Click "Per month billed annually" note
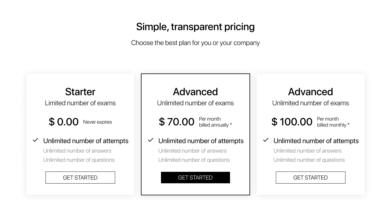This screenshot has height=220, width=391. pyautogui.click(x=215, y=122)
